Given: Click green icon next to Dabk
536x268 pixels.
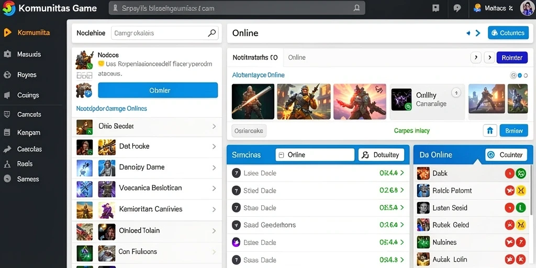Looking at the screenshot, I should pos(521,173).
